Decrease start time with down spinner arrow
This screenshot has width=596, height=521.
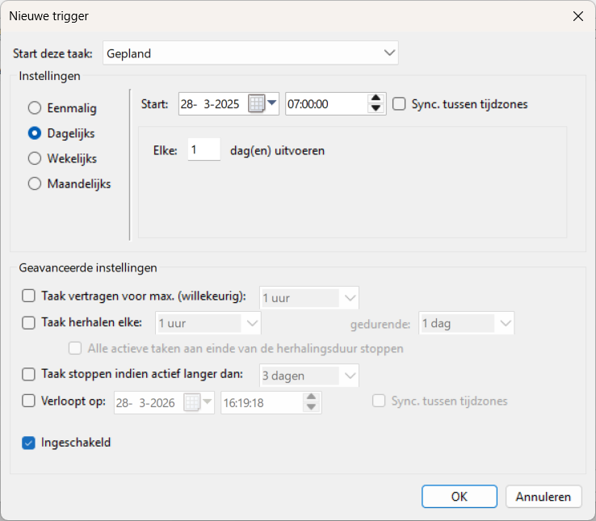pyautogui.click(x=376, y=108)
